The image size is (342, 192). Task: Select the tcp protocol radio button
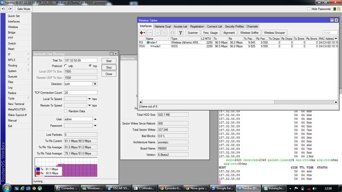[90, 66]
